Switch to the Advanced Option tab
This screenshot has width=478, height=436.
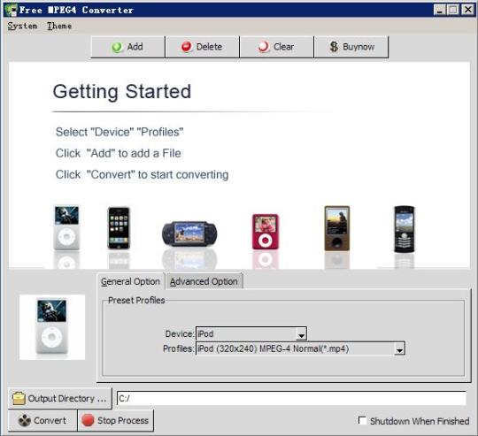tap(204, 281)
